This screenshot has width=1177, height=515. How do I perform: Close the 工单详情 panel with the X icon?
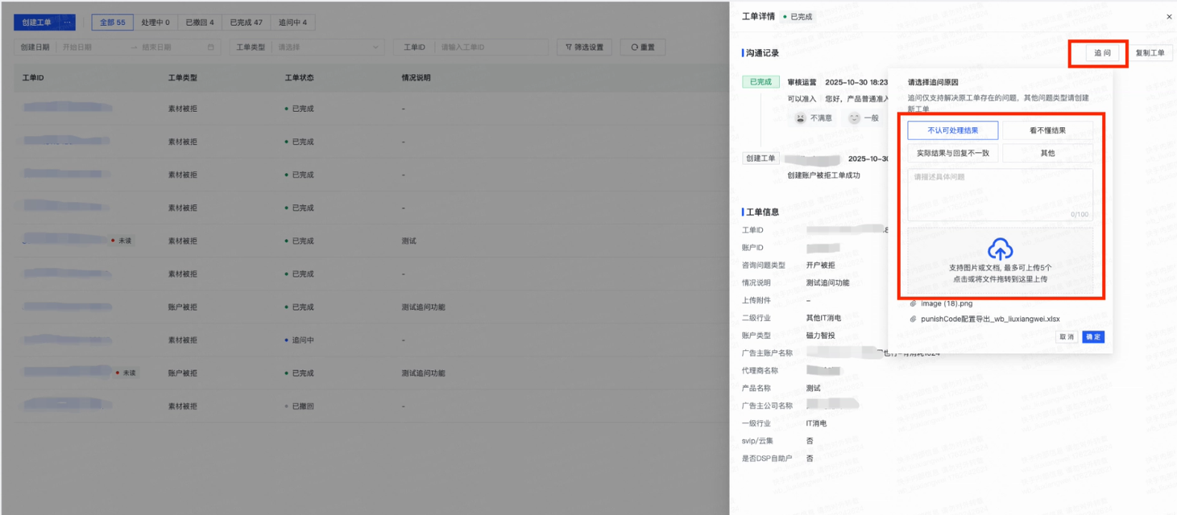tap(1168, 16)
